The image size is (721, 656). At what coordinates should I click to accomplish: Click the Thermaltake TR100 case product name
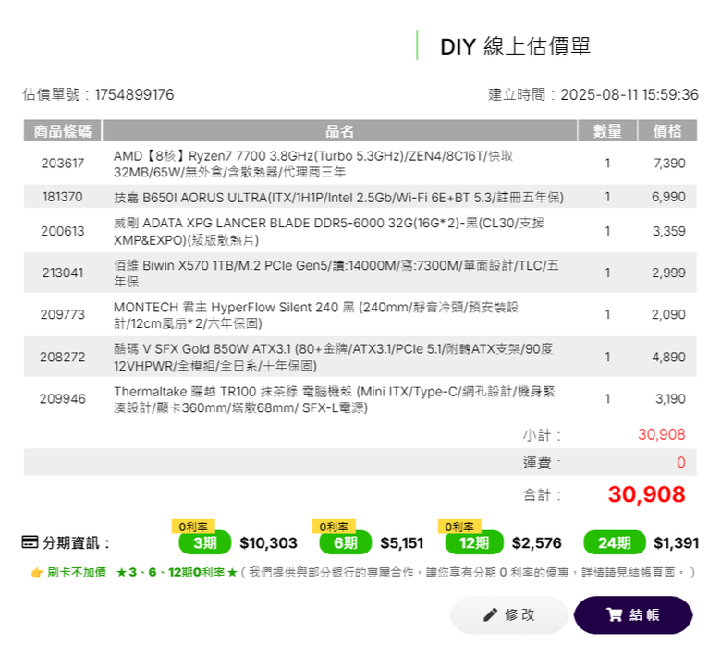(x=335, y=399)
